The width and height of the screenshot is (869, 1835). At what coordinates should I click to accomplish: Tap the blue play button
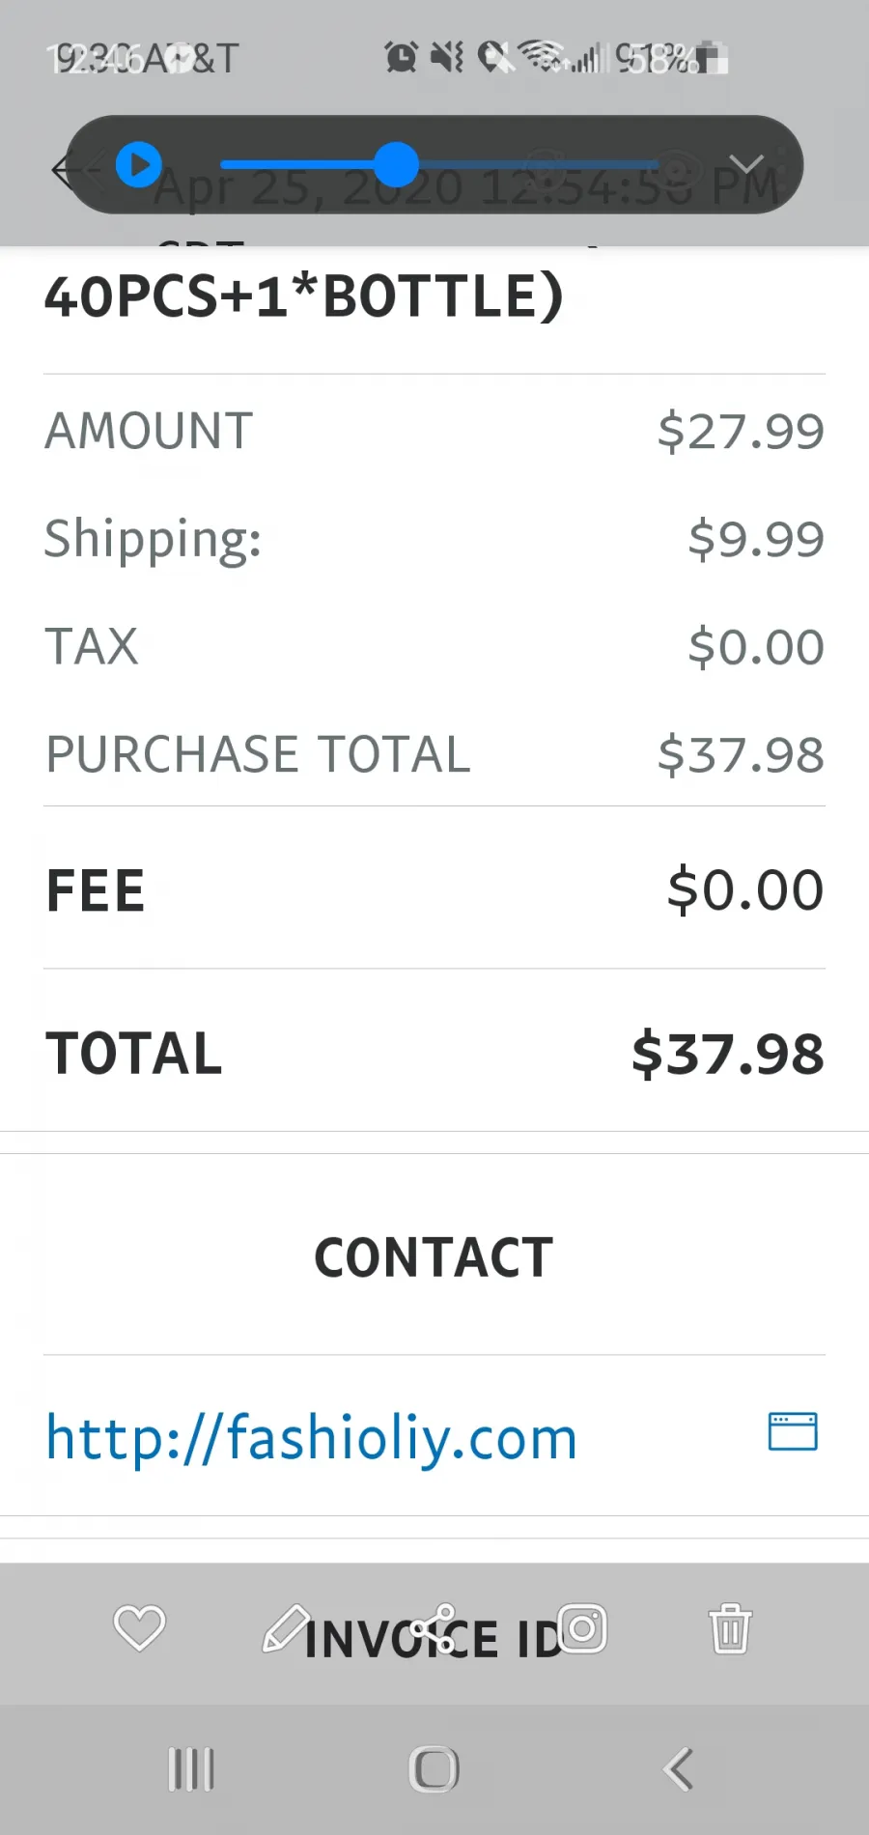(x=139, y=165)
